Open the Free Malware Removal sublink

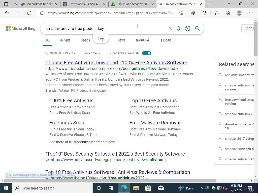pos(155,123)
